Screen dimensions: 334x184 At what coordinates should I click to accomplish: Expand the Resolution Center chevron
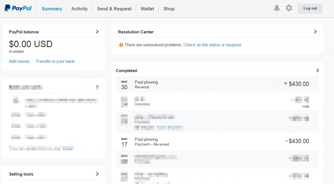pyautogui.click(x=315, y=32)
